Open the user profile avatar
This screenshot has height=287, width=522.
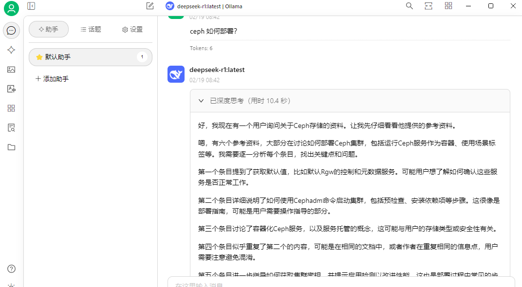11,8
